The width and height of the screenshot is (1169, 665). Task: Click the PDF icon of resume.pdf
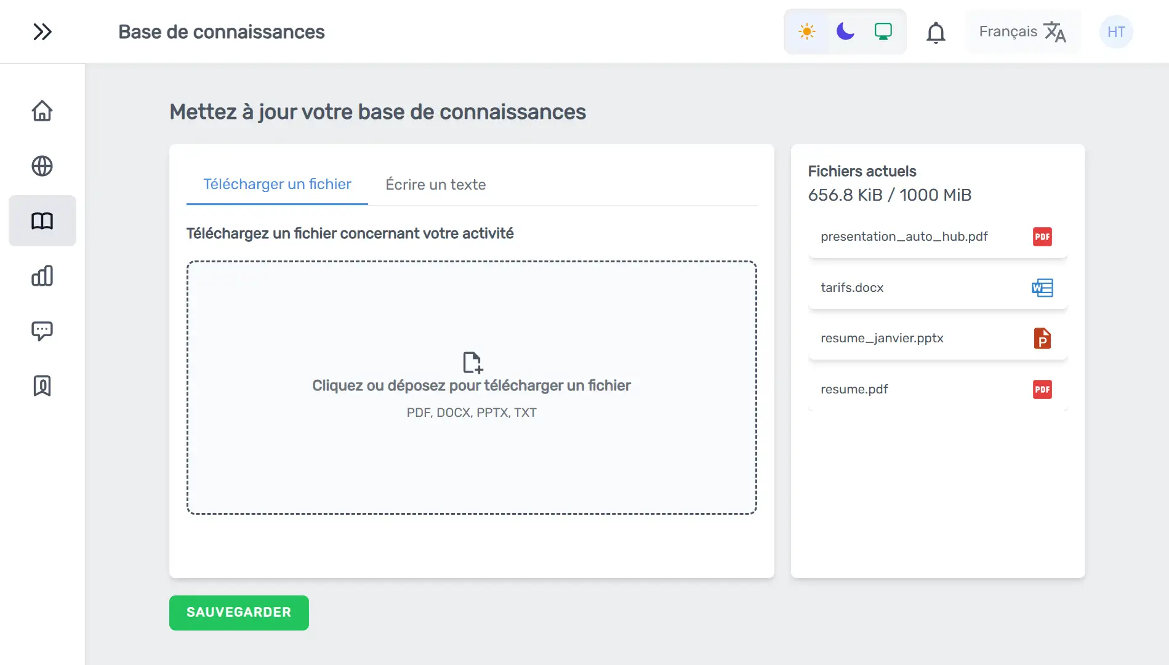tap(1042, 389)
